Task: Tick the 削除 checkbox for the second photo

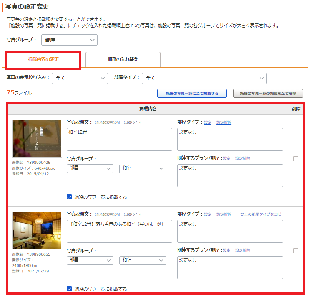Action: pos(296,251)
